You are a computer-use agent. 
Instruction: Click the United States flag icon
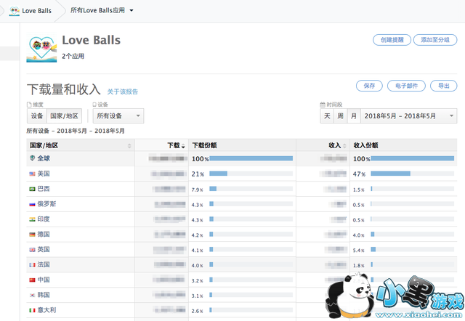32,174
